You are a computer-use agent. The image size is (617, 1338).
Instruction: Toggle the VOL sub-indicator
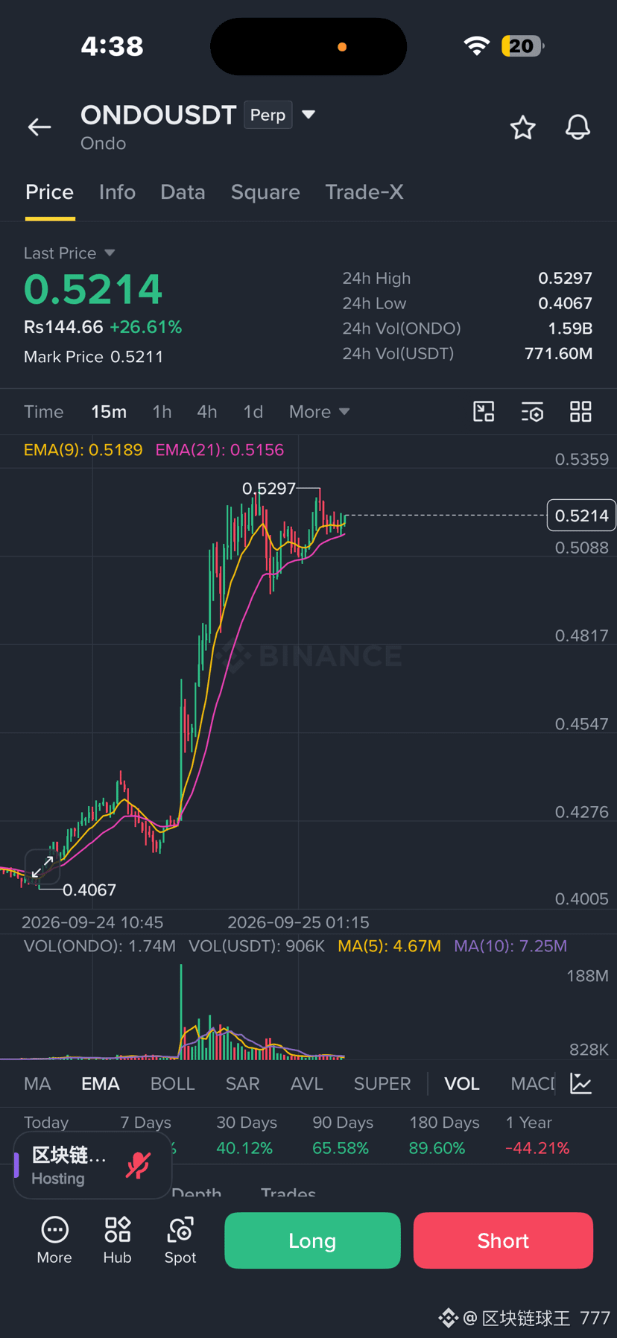462,1083
